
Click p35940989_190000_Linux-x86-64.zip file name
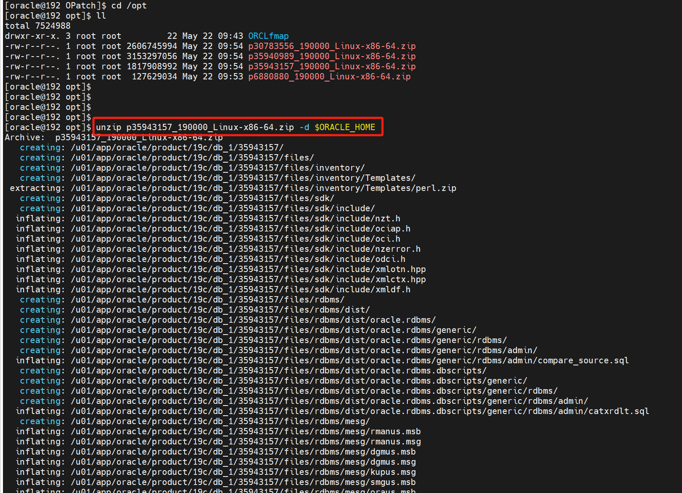pos(332,56)
